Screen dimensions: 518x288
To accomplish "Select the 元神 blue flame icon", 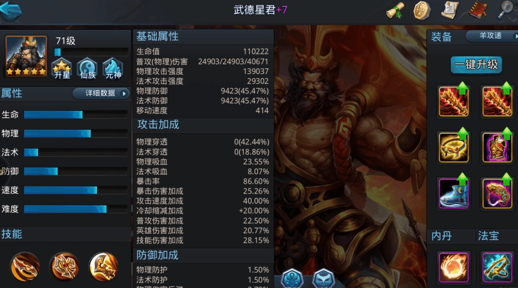I will (x=113, y=68).
